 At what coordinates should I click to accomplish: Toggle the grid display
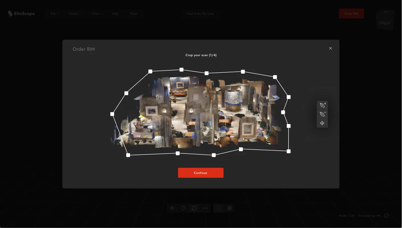tap(230, 208)
